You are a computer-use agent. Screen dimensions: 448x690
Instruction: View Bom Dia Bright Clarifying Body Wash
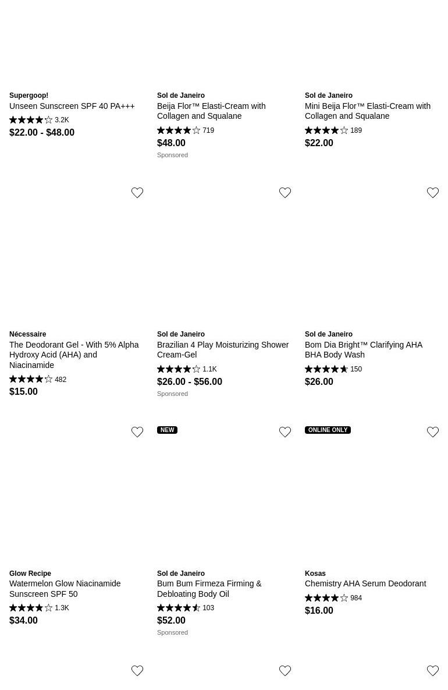tap(364, 349)
